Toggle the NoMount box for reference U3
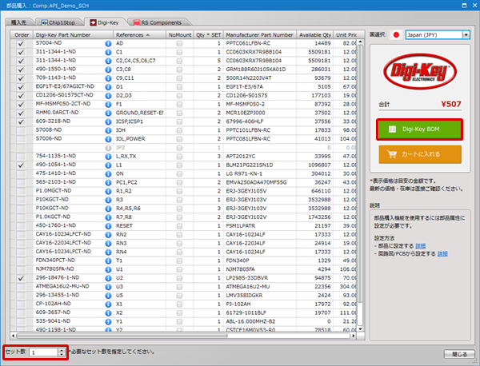This screenshot has width=480, height=366. click(179, 287)
